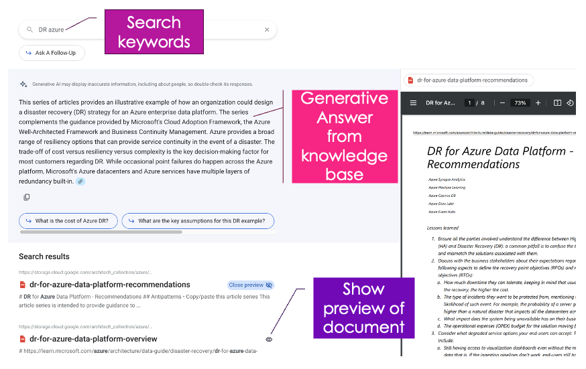Copy the generative answer with copy icon
Screen dimensions: 586x369
(27, 197)
